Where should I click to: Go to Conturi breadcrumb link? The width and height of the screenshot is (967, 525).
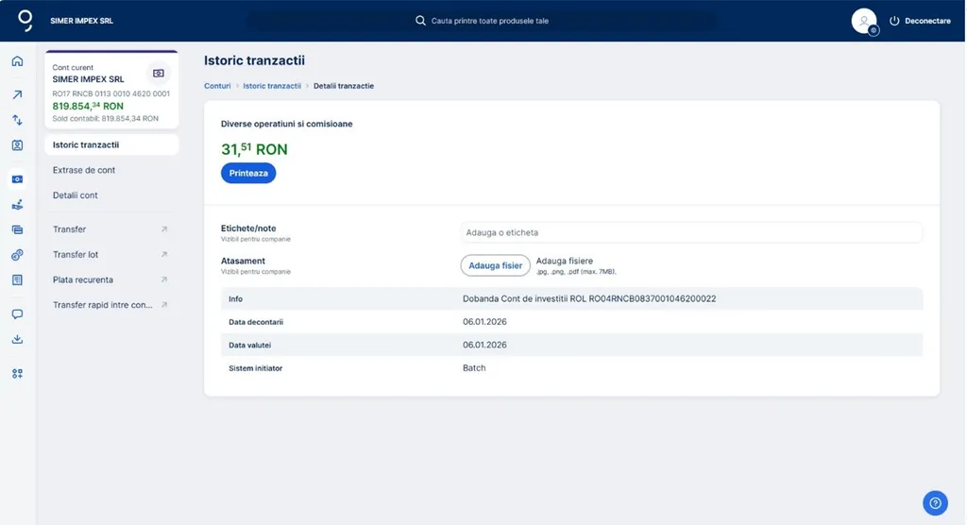[x=217, y=86]
